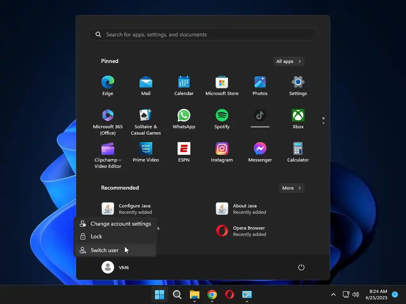Open Messenger
406x304 pixels.
point(260,152)
